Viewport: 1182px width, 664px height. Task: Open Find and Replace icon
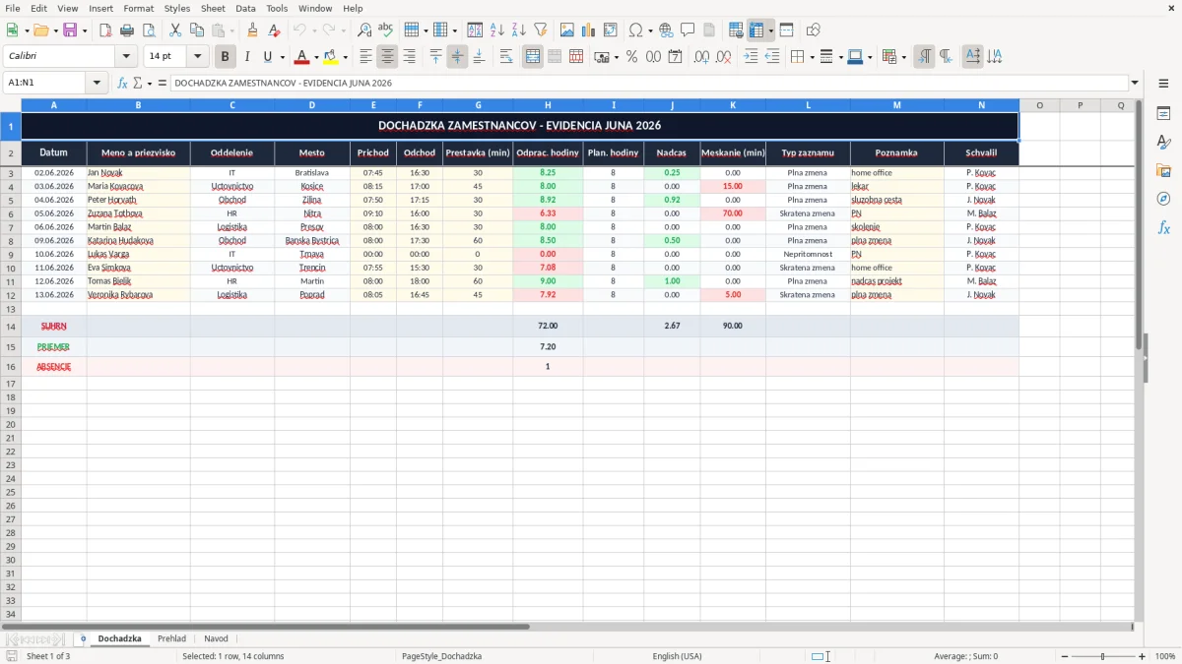[364, 30]
